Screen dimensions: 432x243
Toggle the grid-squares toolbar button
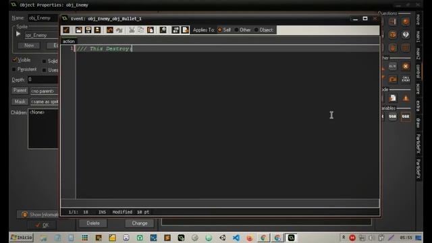click(x=175, y=30)
